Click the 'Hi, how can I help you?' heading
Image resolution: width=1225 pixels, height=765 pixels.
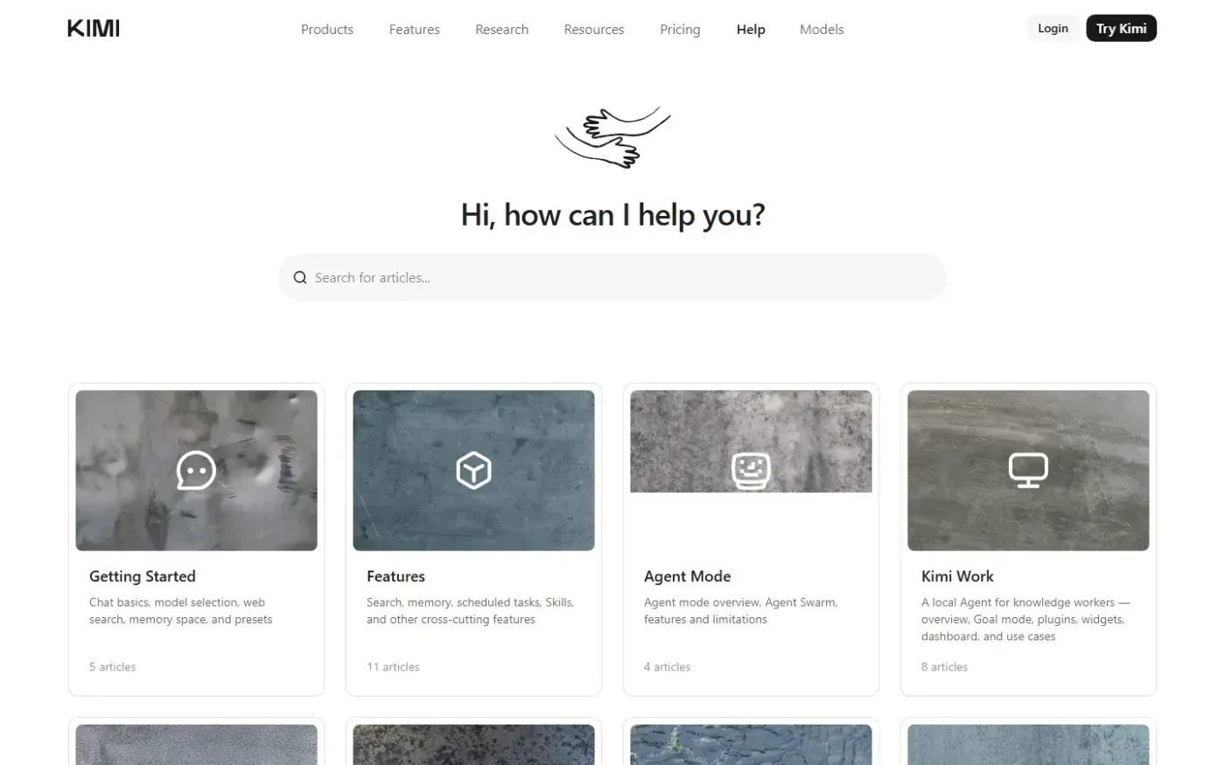tap(612, 215)
